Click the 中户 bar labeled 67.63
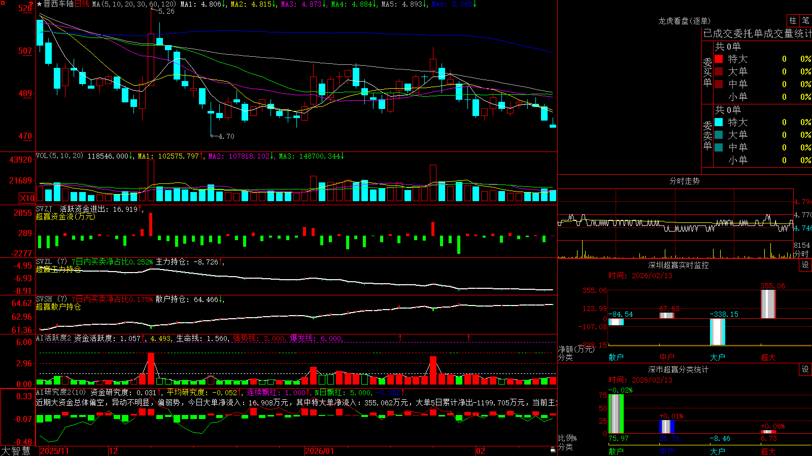Image resolution: width=812 pixels, height=456 pixels. pyautogui.click(x=667, y=316)
